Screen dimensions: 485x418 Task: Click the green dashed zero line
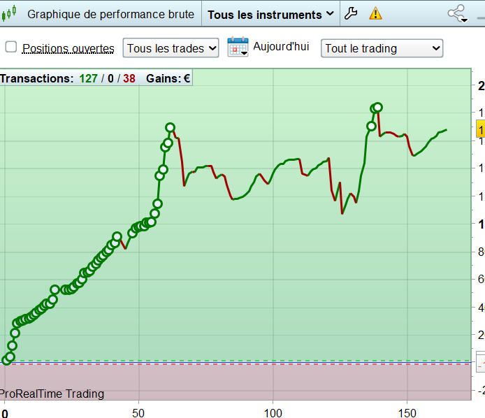pyautogui.click(x=236, y=361)
